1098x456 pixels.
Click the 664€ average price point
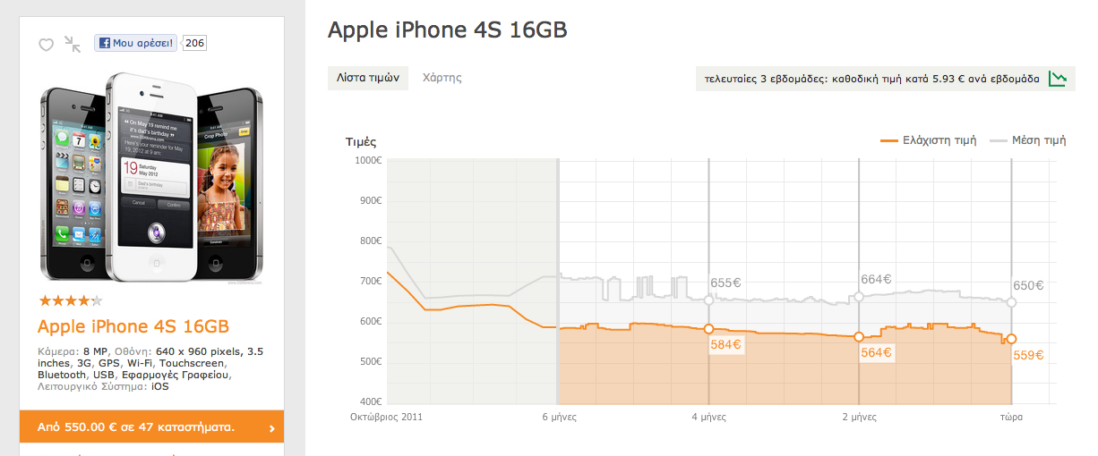(859, 297)
